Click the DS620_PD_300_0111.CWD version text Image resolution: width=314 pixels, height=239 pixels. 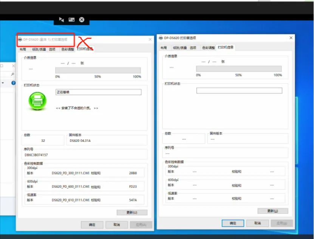tap(71, 173)
